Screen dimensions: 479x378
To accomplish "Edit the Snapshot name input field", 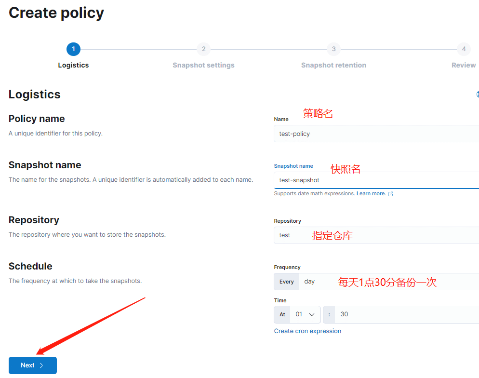I will pos(376,180).
